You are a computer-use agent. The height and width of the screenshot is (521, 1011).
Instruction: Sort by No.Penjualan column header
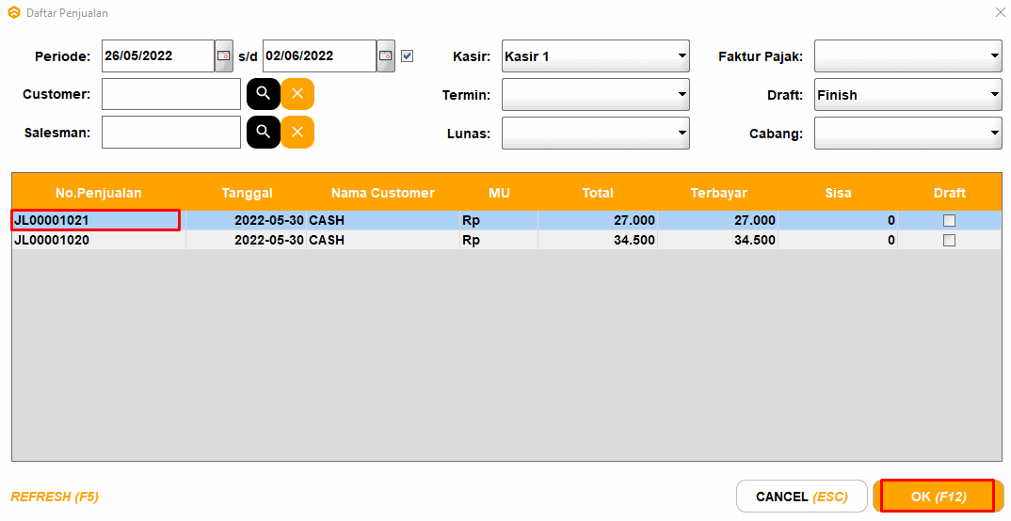point(99,193)
